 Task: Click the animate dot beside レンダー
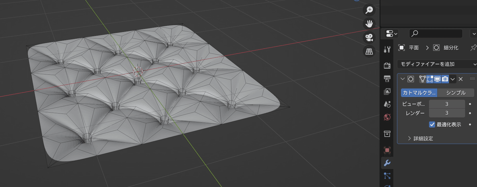tap(471, 114)
